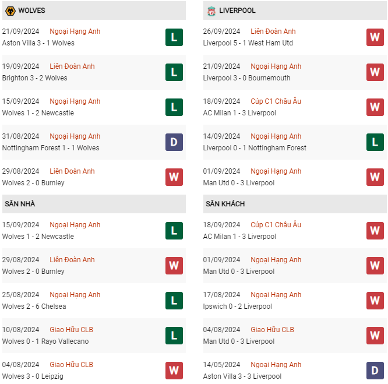Click draw badge for Nottingham Forest 1-1 Wolves

coord(174,142)
